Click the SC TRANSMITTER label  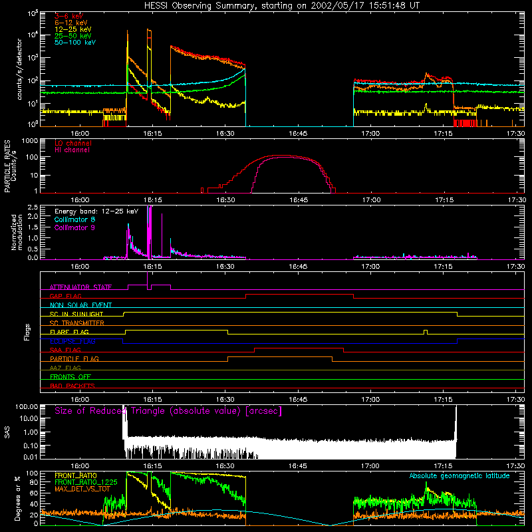(77, 323)
